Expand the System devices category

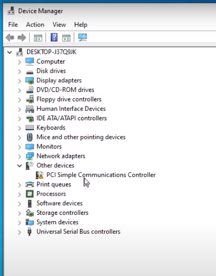pyautogui.click(x=19, y=223)
